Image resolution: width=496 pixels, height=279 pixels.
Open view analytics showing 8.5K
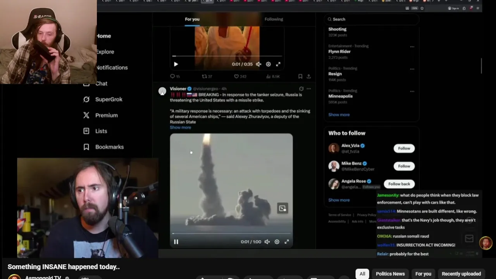(x=268, y=76)
